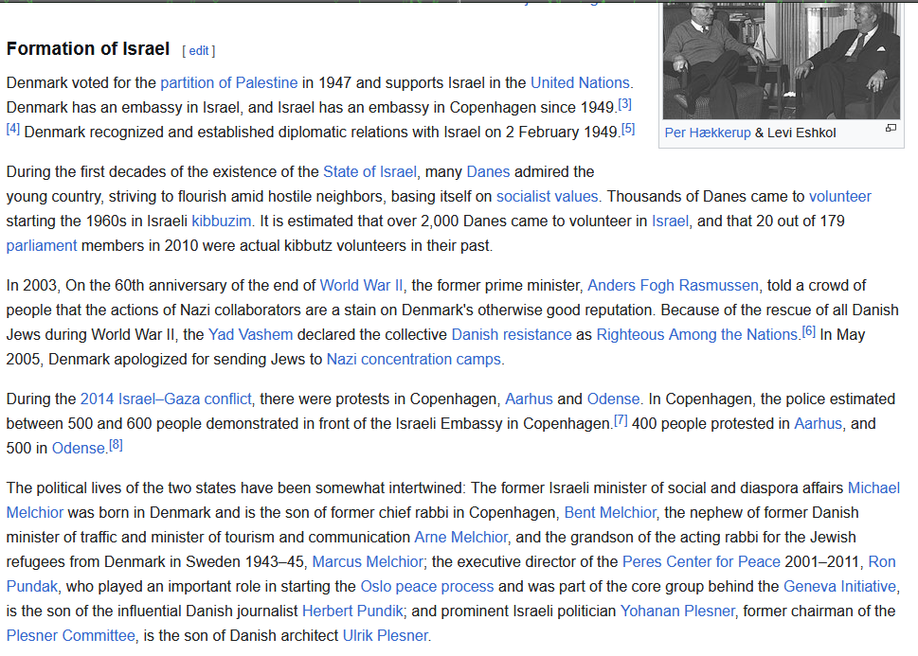
Task: Open the Yohanan Plesner link
Action: point(676,611)
